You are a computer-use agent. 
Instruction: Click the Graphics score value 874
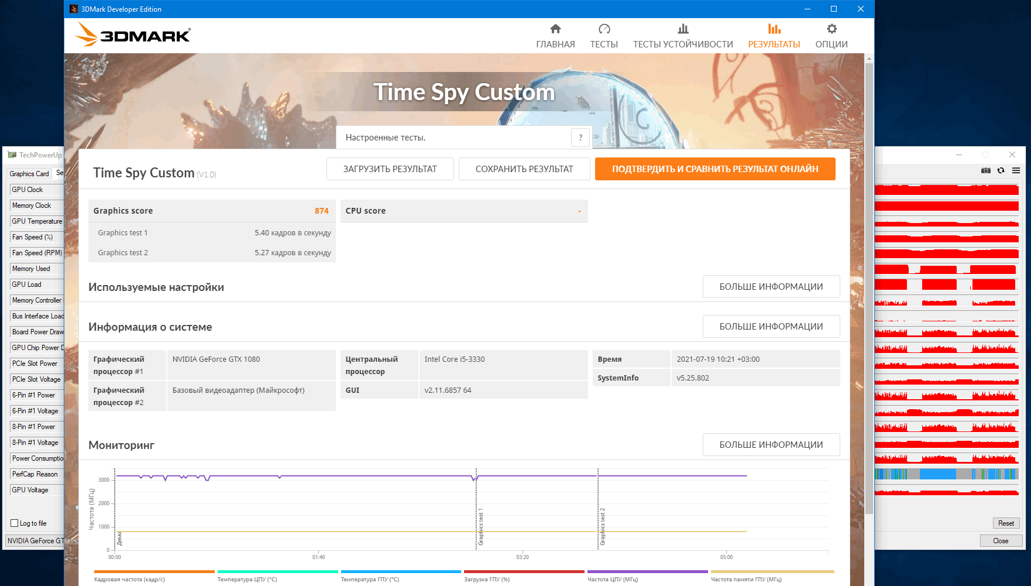321,211
